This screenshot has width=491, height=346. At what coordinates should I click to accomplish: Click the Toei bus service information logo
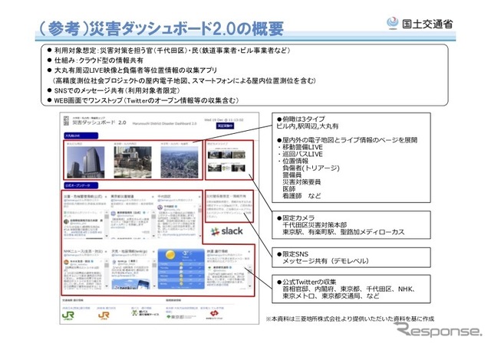(145, 313)
